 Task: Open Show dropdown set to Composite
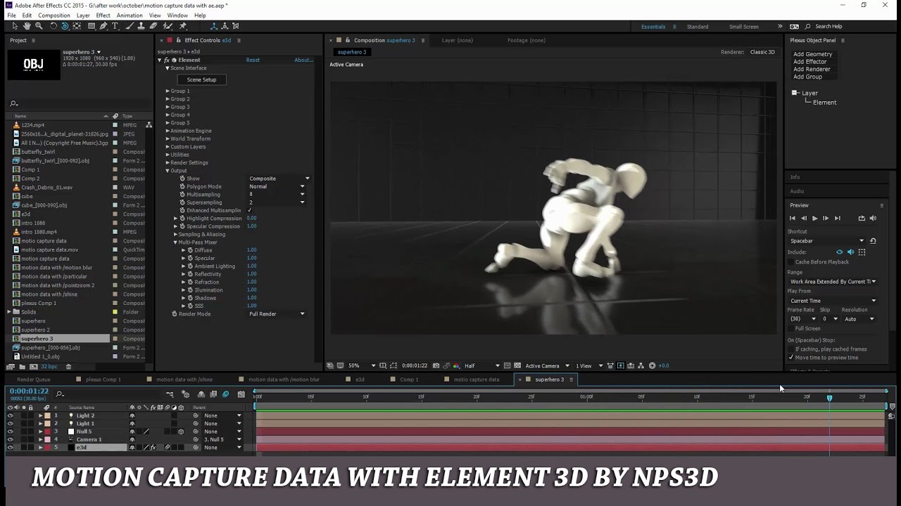pos(279,179)
